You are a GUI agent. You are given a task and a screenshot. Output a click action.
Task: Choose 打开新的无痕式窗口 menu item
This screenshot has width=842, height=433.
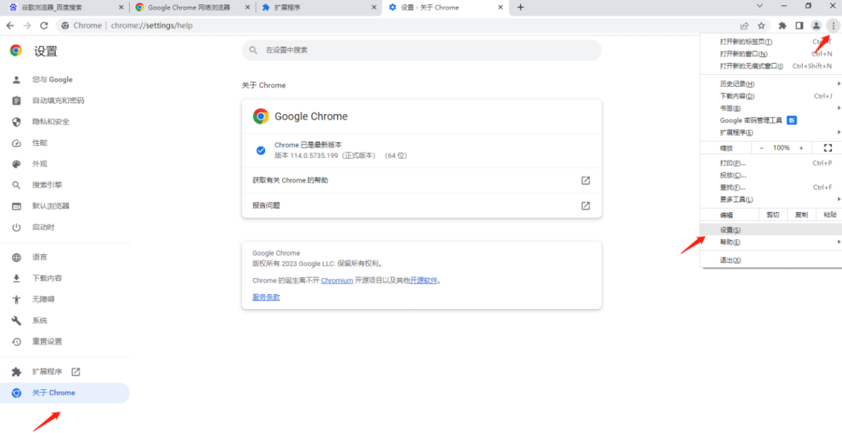point(771,66)
